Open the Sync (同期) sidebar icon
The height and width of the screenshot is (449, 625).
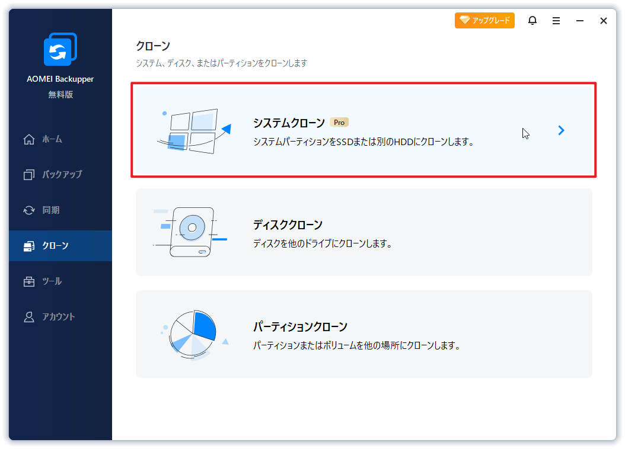[29, 210]
